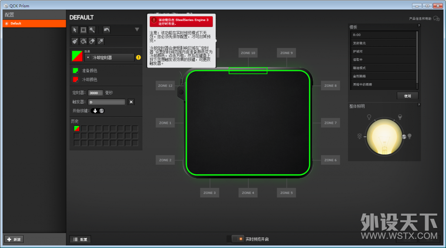
Task: Expand the tools panel triangle arrow
Action: tap(137, 30)
